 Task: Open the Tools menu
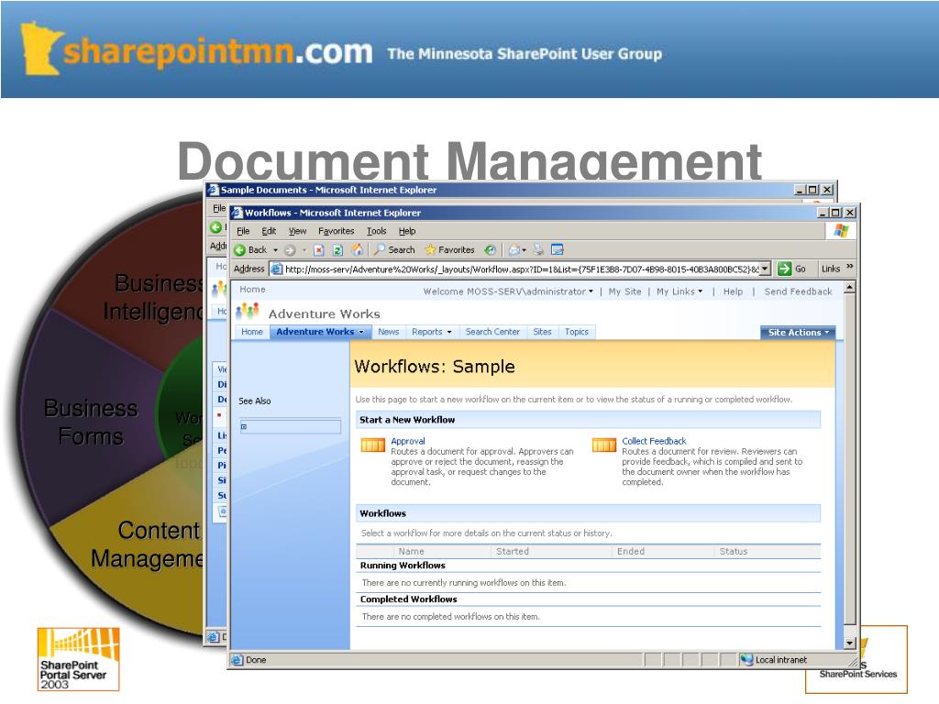[x=377, y=231]
